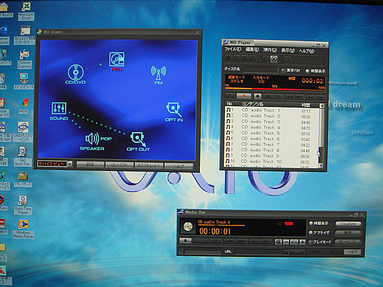The image size is (383, 287).
Task: Select the REC disc icon in MX Stage
Action: [116, 59]
